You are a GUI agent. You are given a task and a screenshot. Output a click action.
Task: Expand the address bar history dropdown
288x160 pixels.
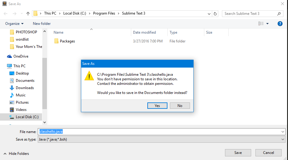click(x=209, y=14)
